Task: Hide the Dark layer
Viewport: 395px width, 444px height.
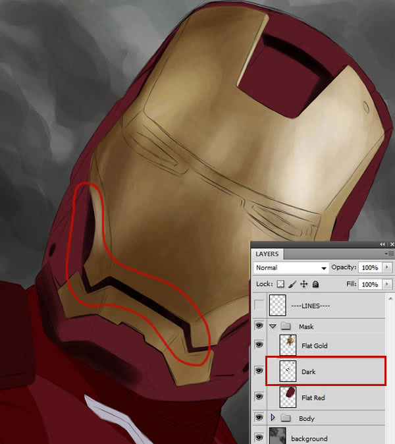Action: [259, 371]
